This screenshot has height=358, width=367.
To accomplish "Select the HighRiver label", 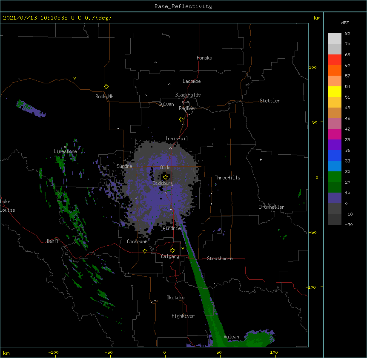I will (183, 316).
